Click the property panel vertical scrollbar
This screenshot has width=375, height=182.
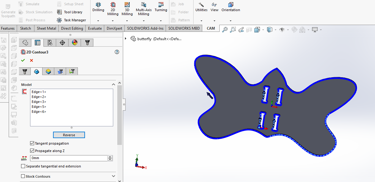coord(120,115)
